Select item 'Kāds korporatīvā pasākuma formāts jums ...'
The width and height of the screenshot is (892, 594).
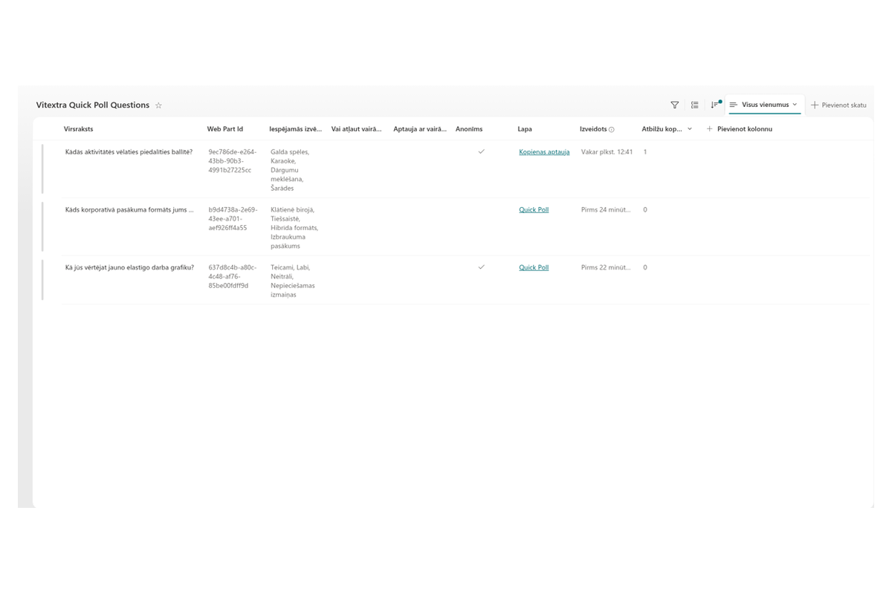point(129,210)
